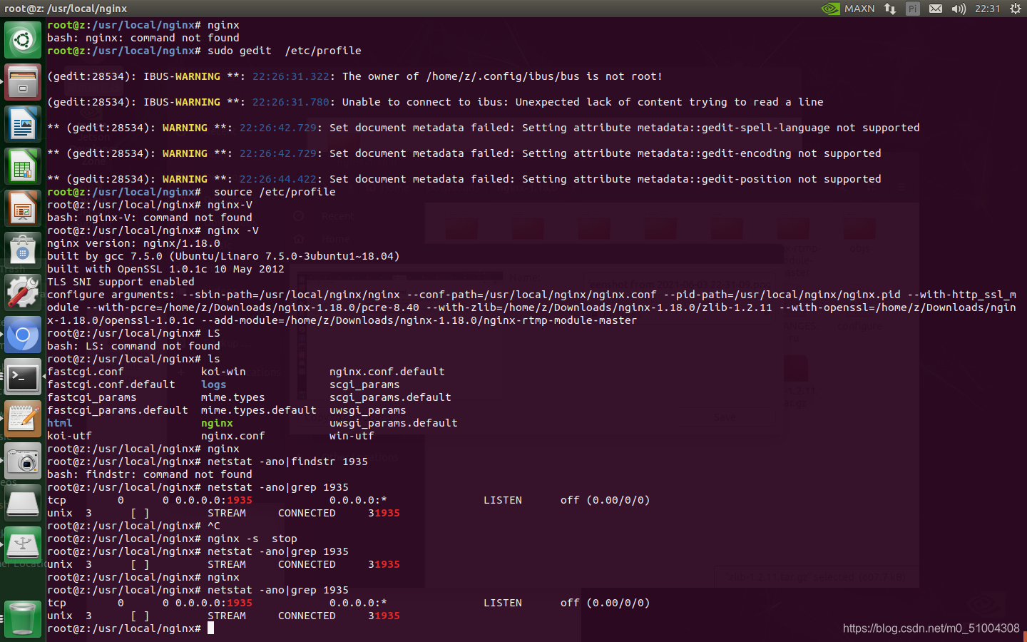The image size is (1027, 642).
Task: Open Ubuntu Software shopping bag icon
Action: [23, 250]
